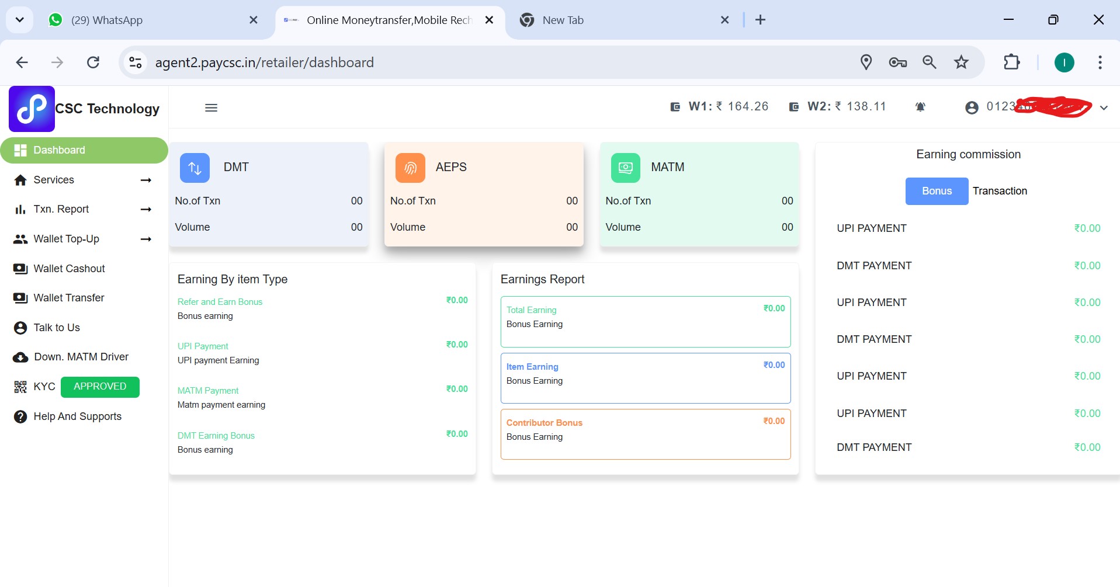Open notifications bell icon
Image resolution: width=1120 pixels, height=587 pixels.
(920, 107)
